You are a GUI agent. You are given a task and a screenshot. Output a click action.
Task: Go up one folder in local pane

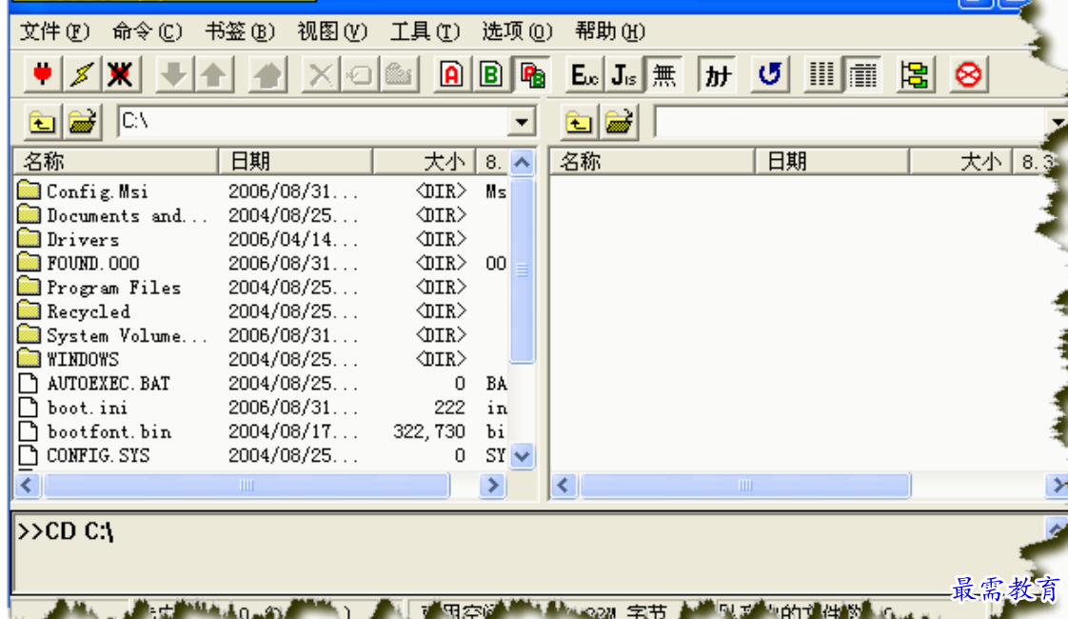pos(42,123)
